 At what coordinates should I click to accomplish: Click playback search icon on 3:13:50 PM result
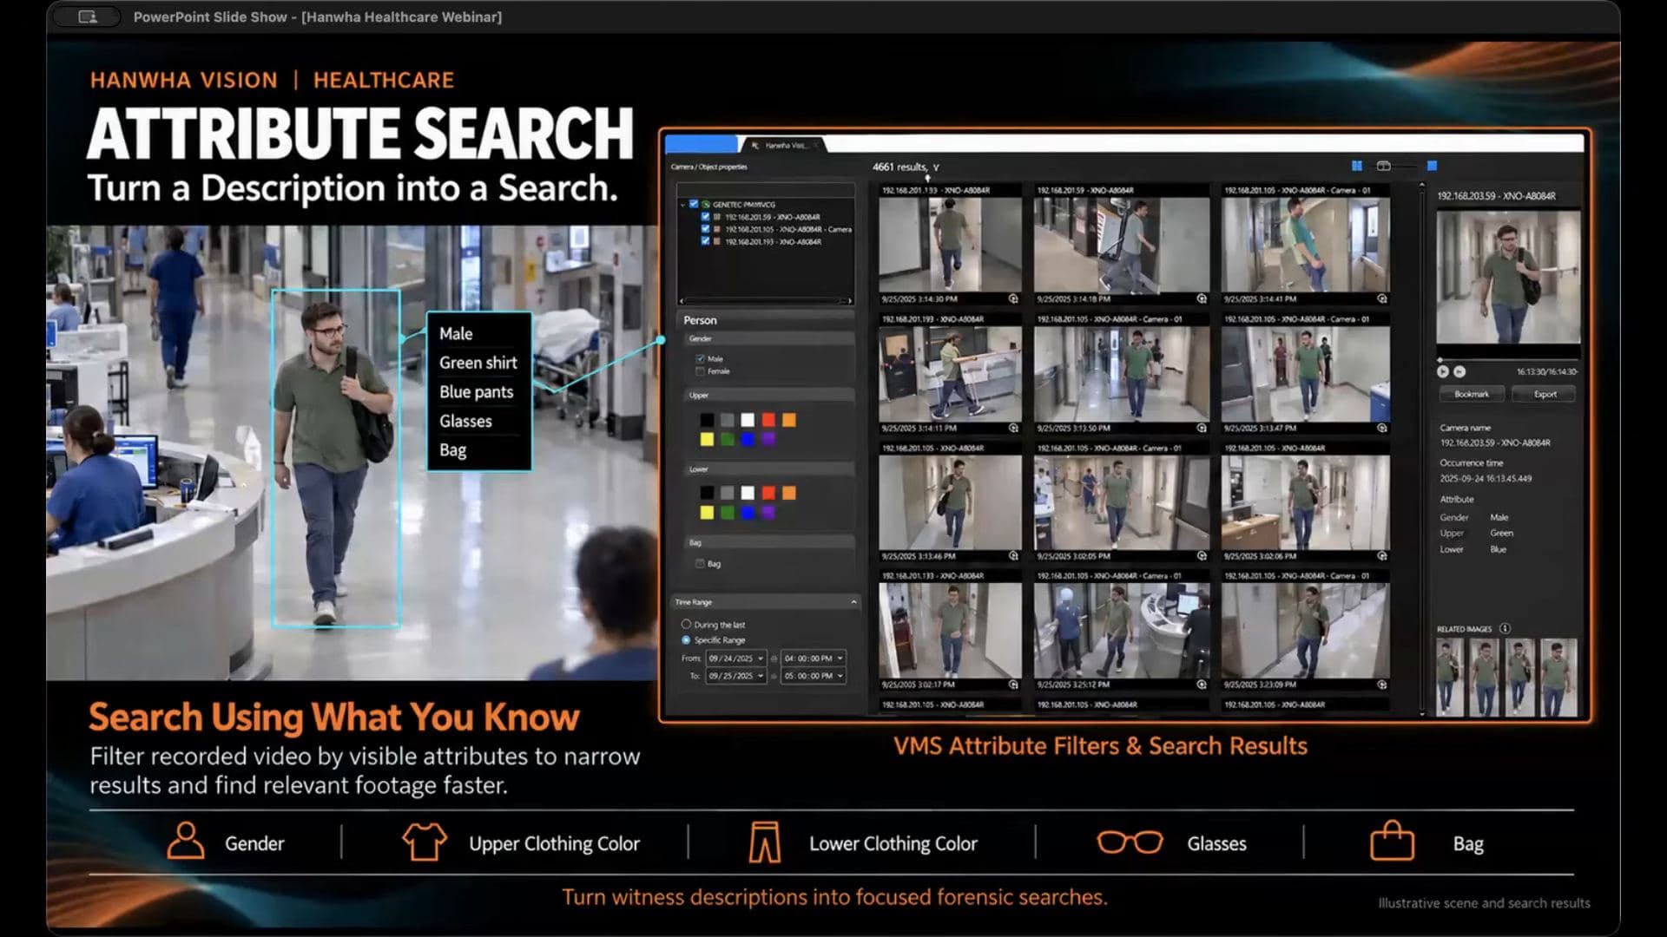coord(1202,428)
